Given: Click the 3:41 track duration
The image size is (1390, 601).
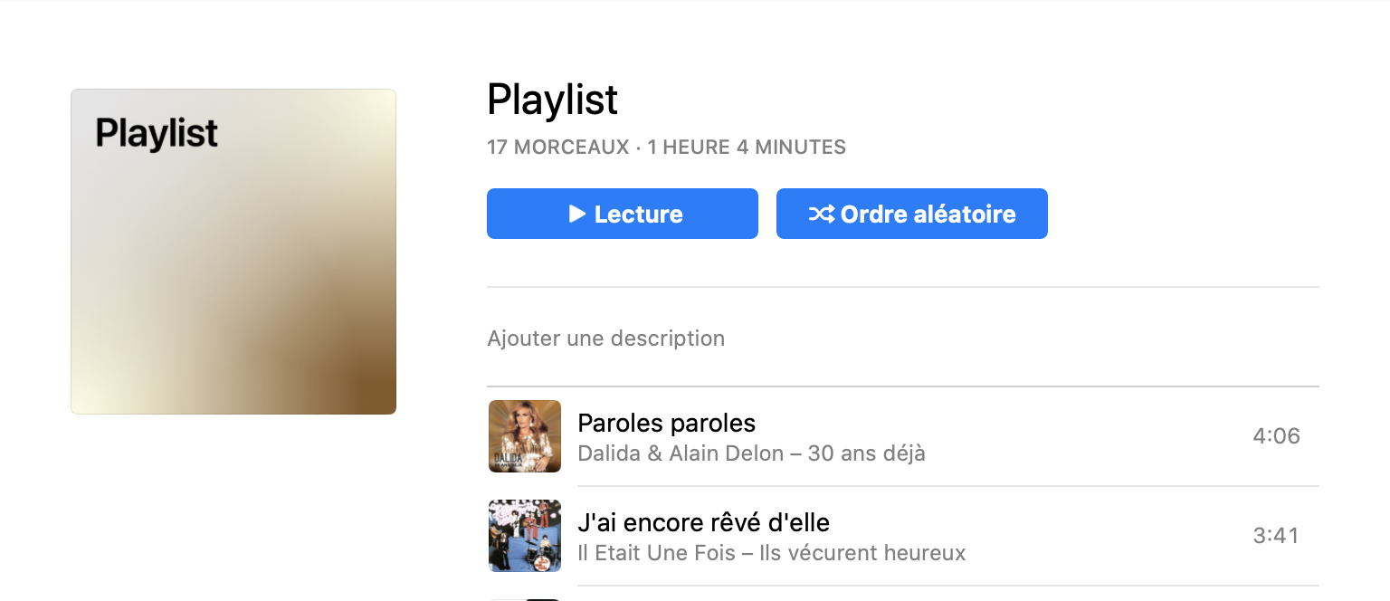Looking at the screenshot, I should pyautogui.click(x=1276, y=536).
